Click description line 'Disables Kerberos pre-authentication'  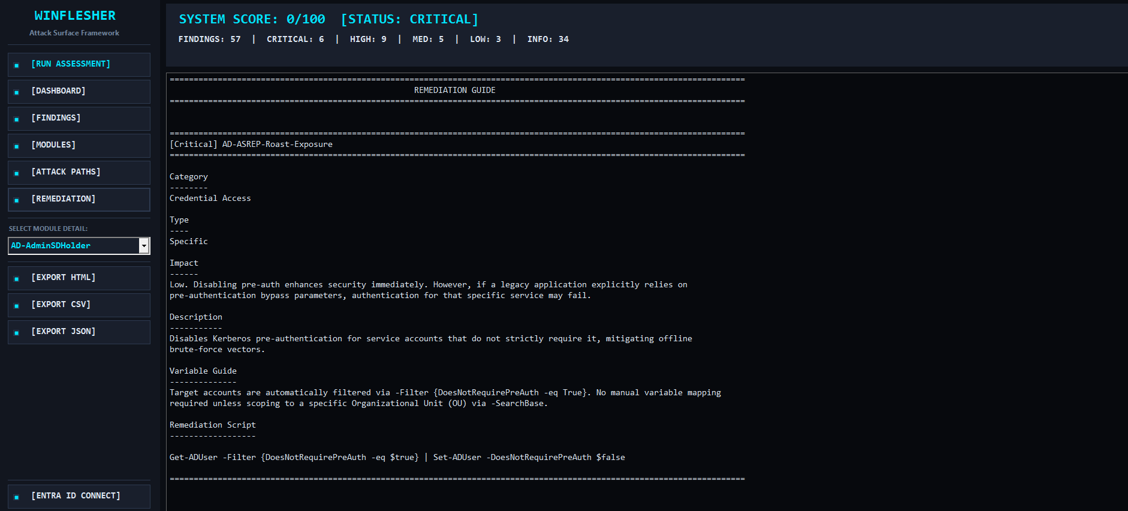click(431, 338)
